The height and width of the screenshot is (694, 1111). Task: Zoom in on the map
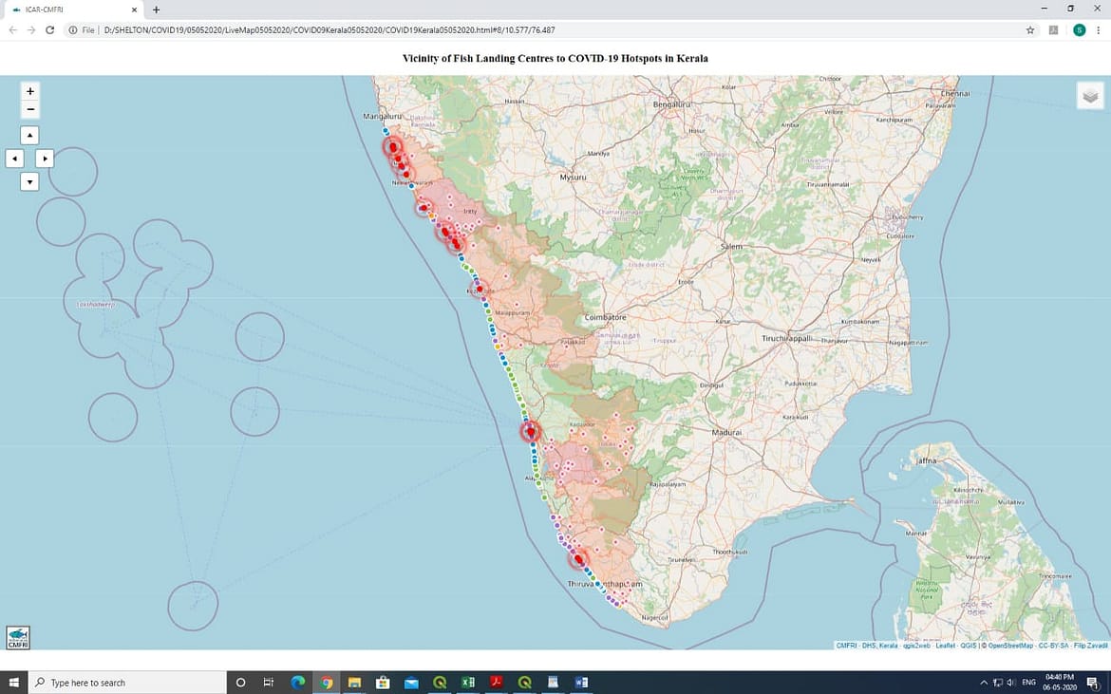click(x=30, y=91)
